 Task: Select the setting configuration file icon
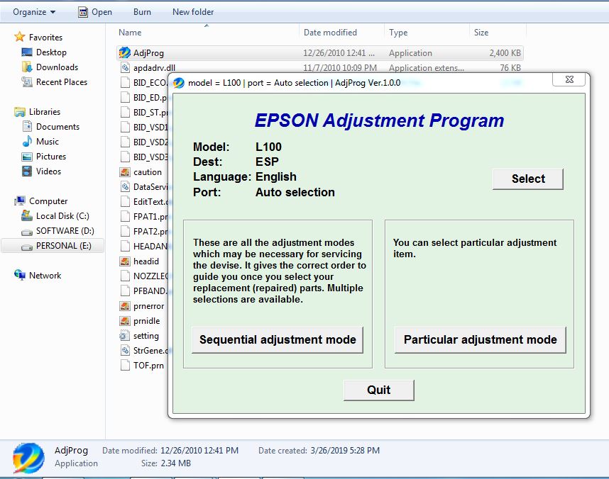(x=125, y=336)
